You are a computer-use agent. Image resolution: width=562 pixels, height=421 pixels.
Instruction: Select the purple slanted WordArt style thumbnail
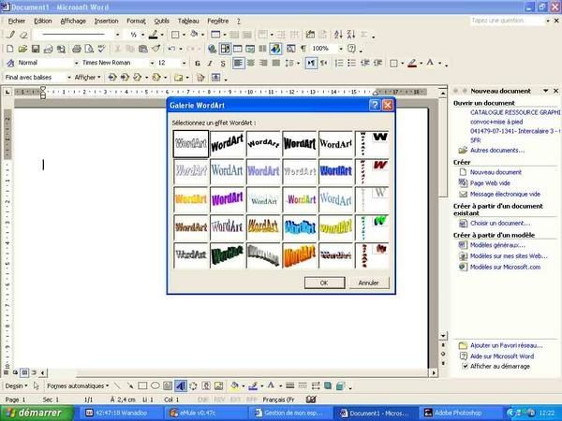228,199
